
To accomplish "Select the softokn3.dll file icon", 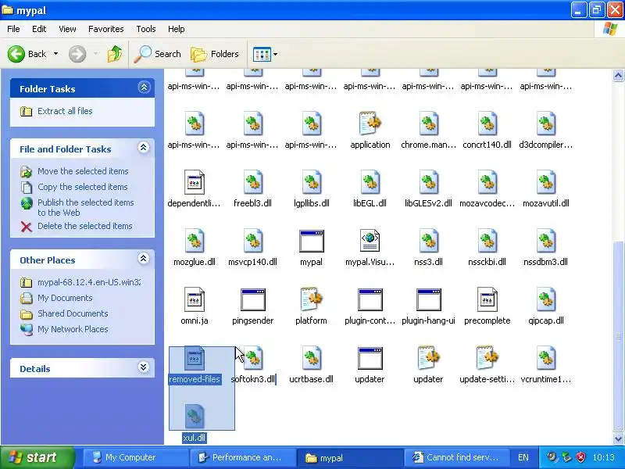I will 252,359.
